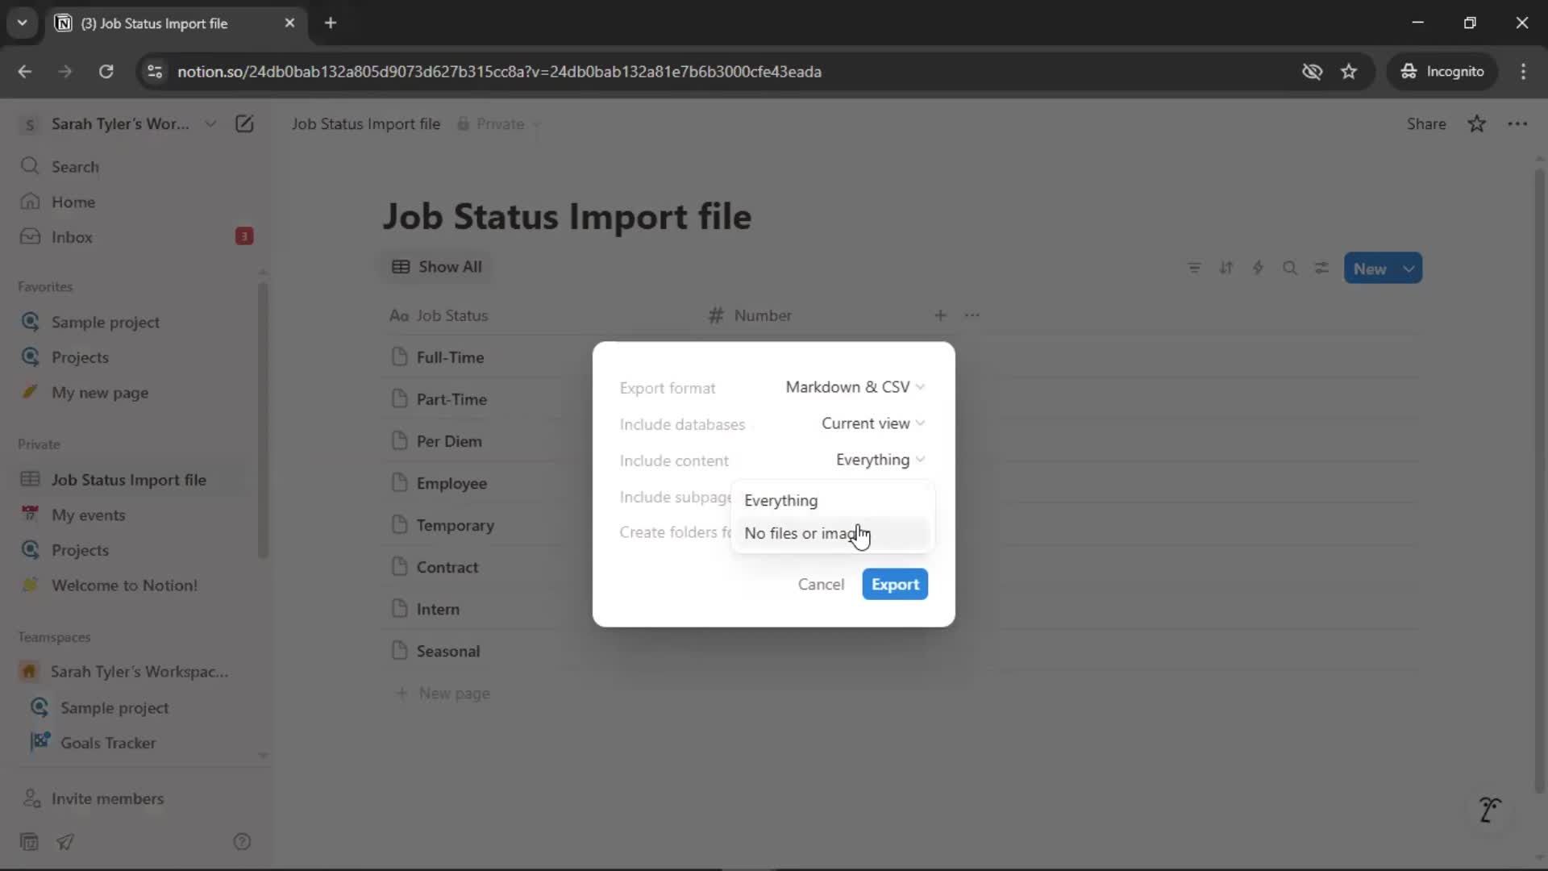This screenshot has height=871, width=1548.
Task: Expand New button dropdown arrow
Action: coord(1409,269)
